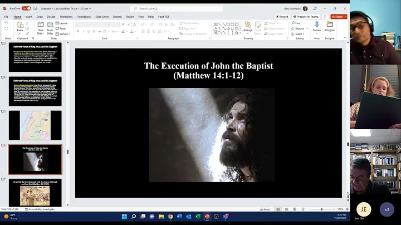
Task: Click the zoom in plus button
Action: click(334, 209)
